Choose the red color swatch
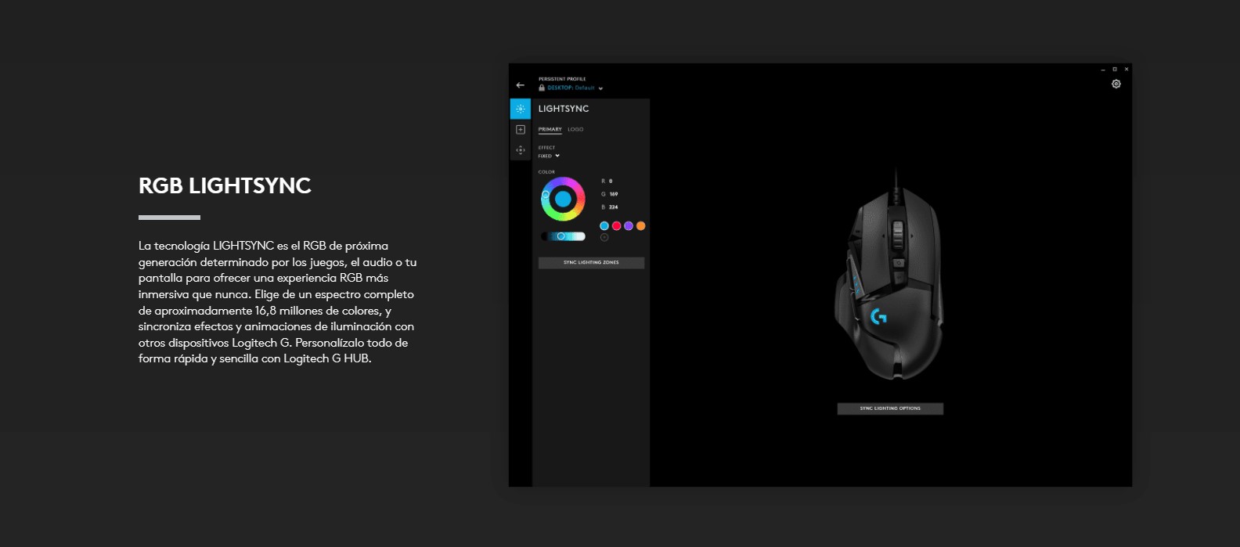The image size is (1240, 547). click(x=616, y=226)
